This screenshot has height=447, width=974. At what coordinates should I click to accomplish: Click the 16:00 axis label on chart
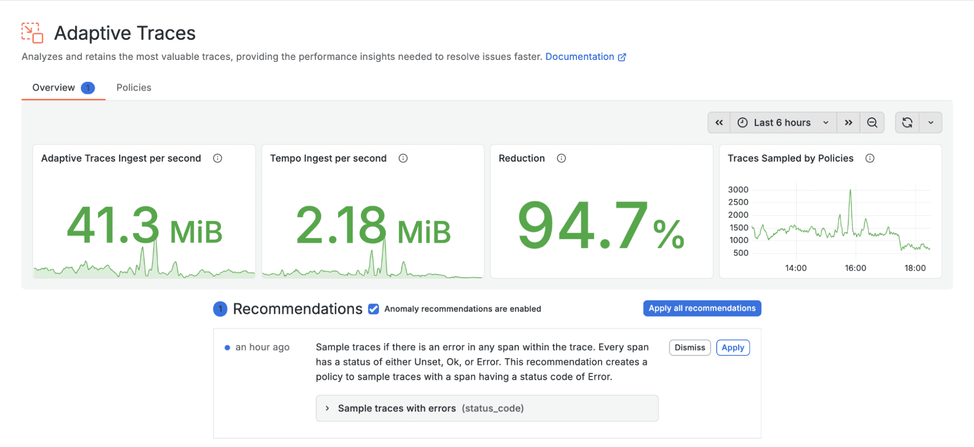[x=856, y=268]
